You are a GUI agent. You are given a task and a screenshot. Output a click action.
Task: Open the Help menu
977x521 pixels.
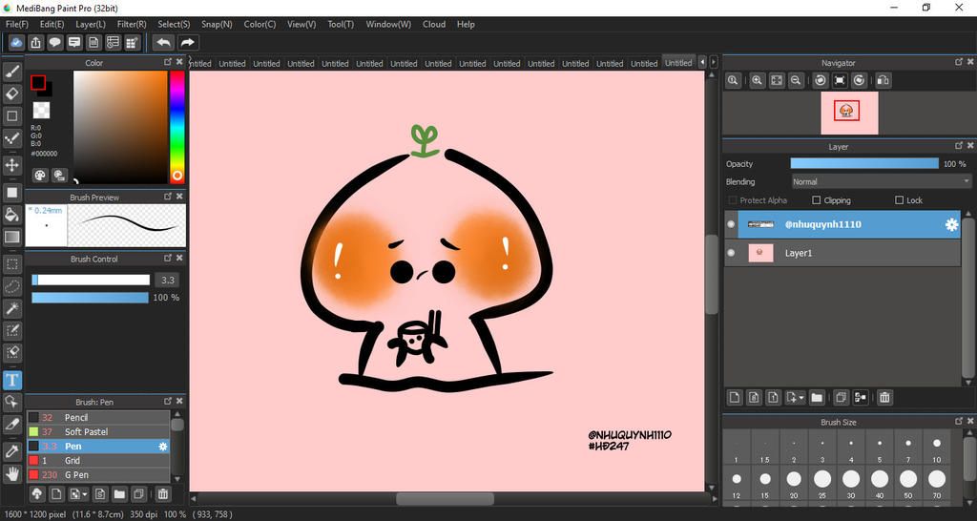tap(466, 24)
